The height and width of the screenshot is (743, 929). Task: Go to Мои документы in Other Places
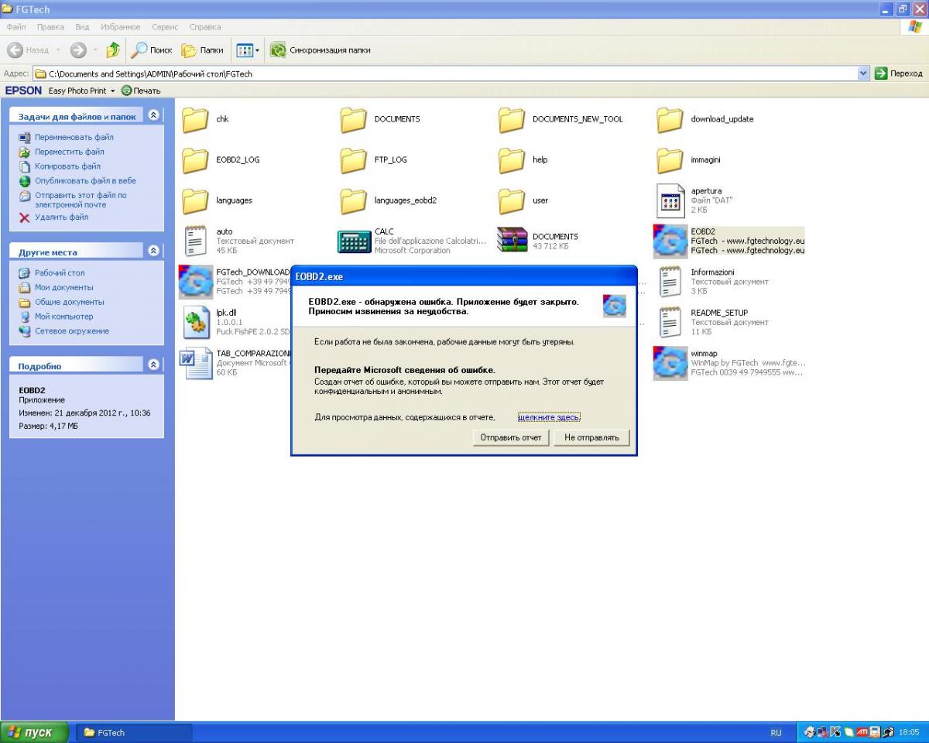pyautogui.click(x=64, y=287)
